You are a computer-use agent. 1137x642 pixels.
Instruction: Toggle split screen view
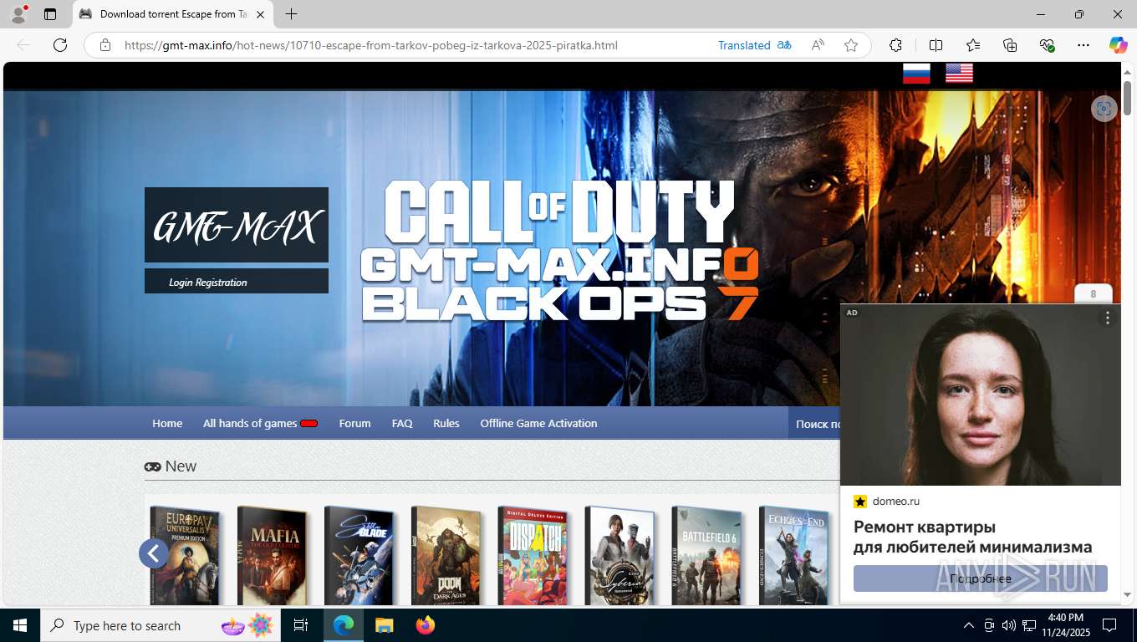[x=936, y=45]
